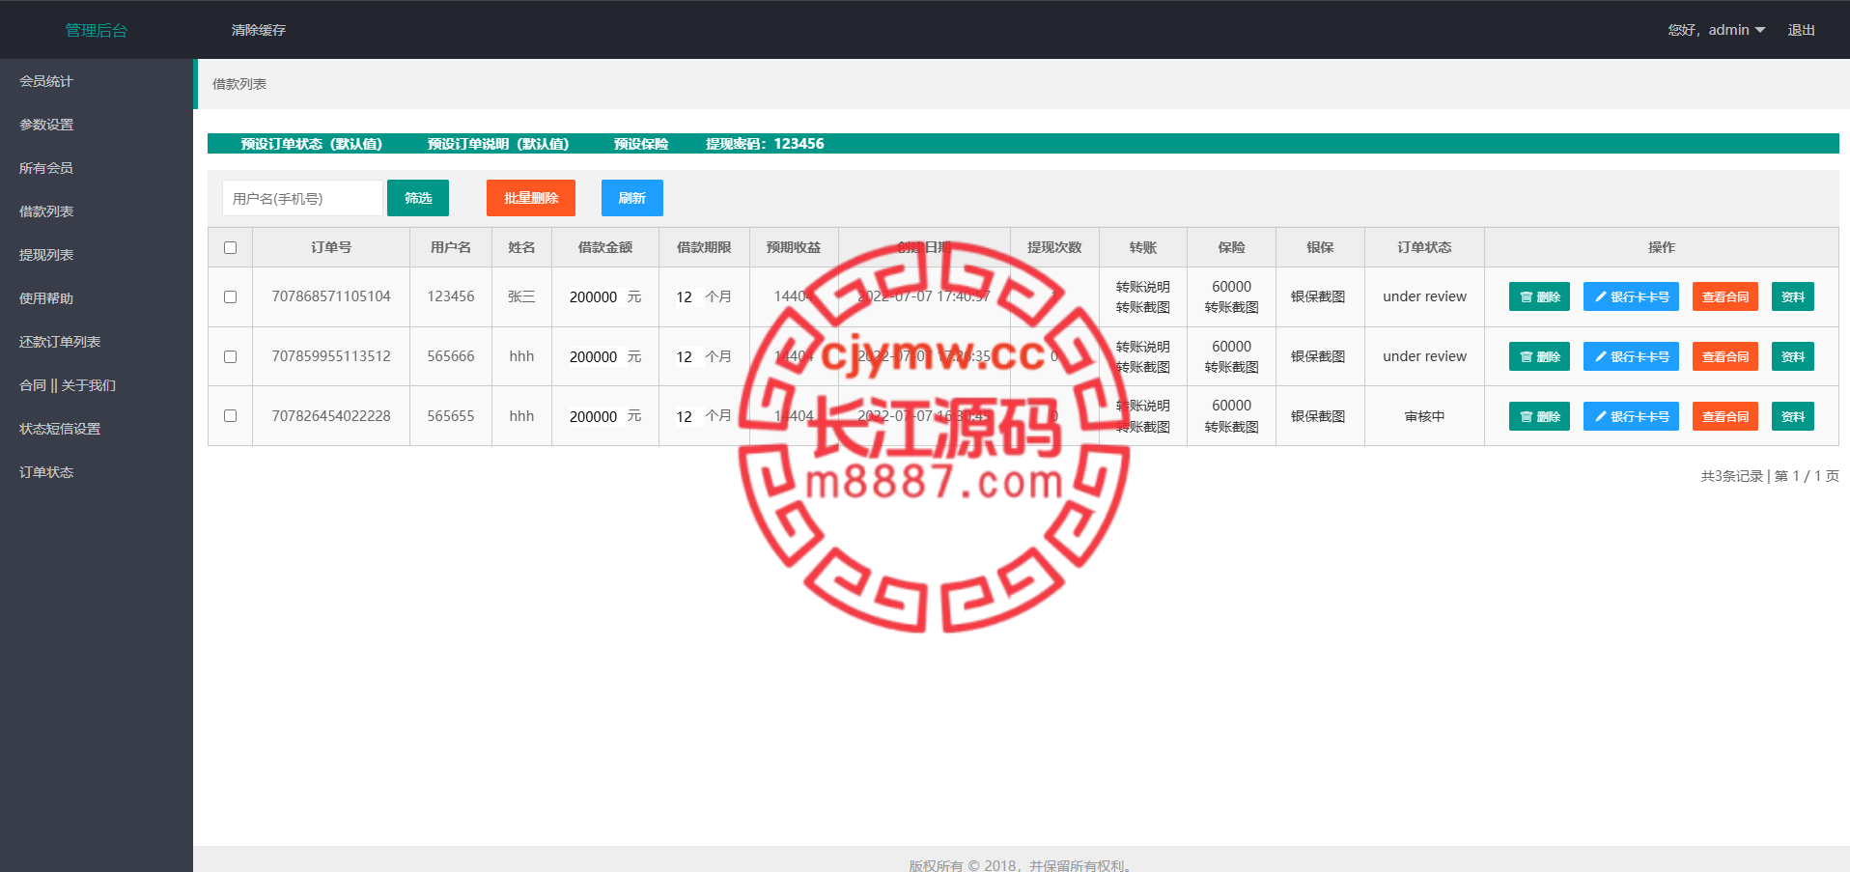Click 预设订单状态 (默认值) link

(312, 144)
